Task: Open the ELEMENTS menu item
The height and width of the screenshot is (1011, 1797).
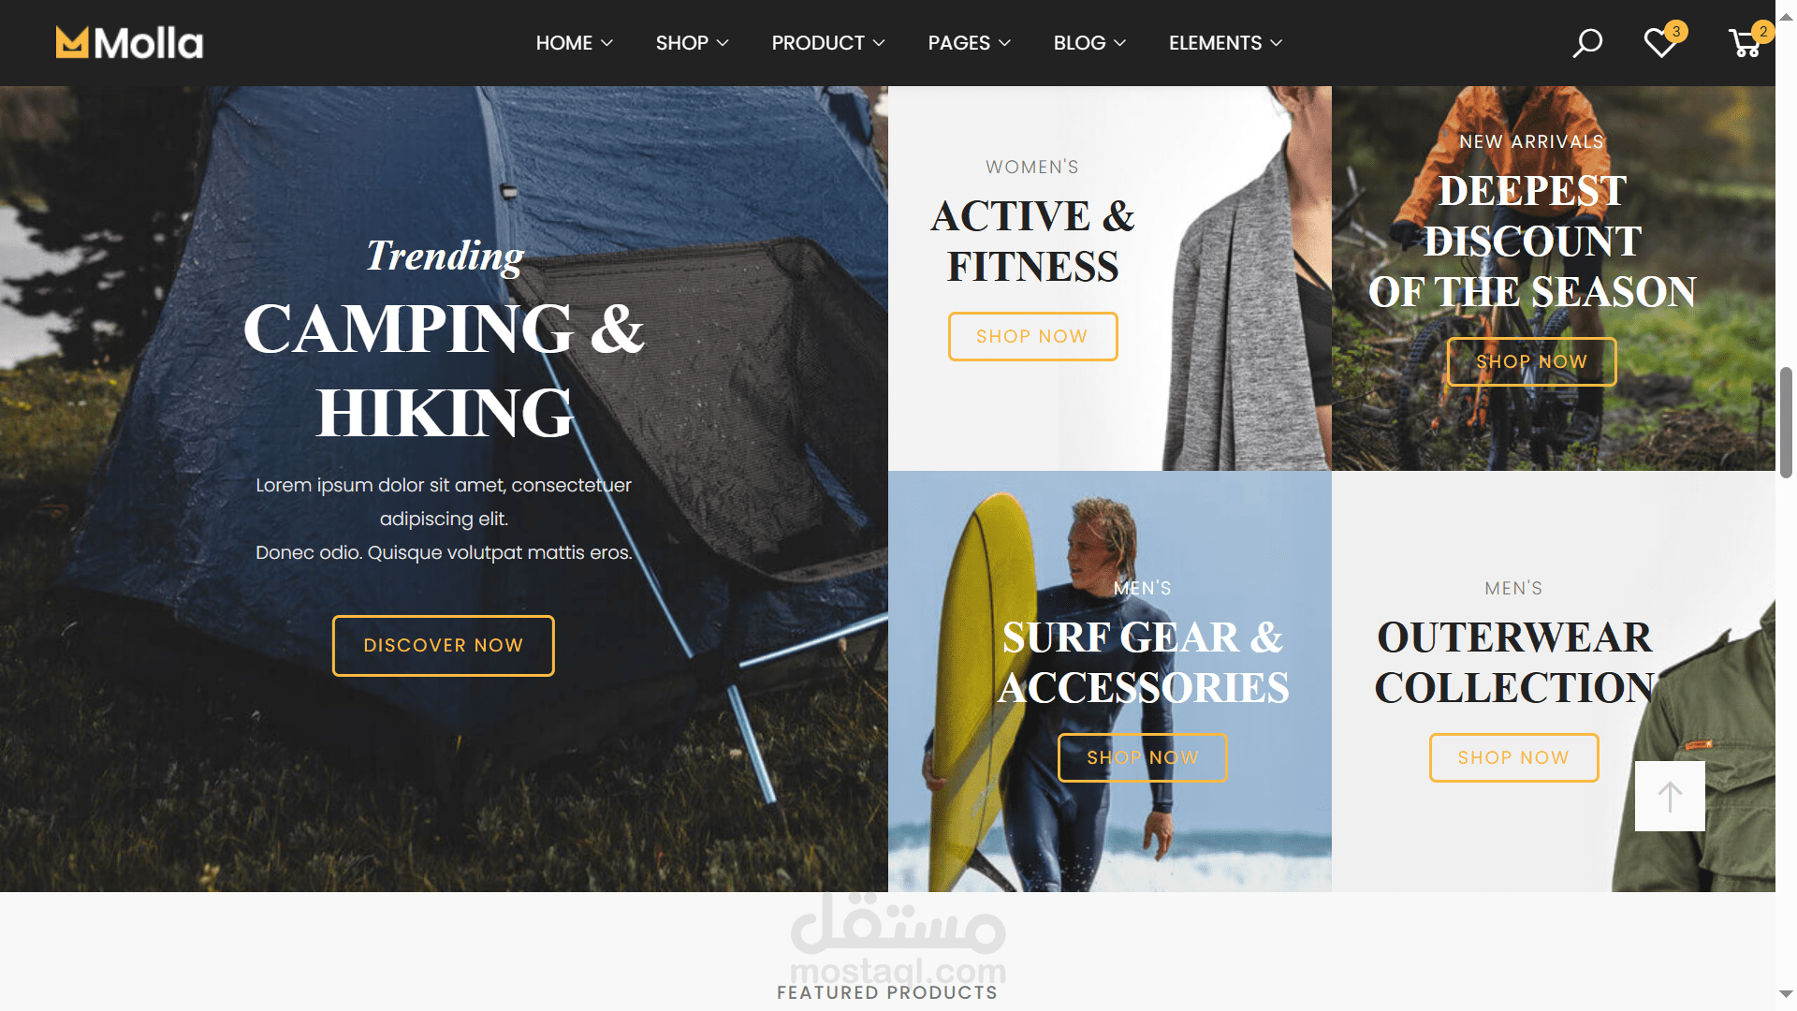Action: (1225, 43)
